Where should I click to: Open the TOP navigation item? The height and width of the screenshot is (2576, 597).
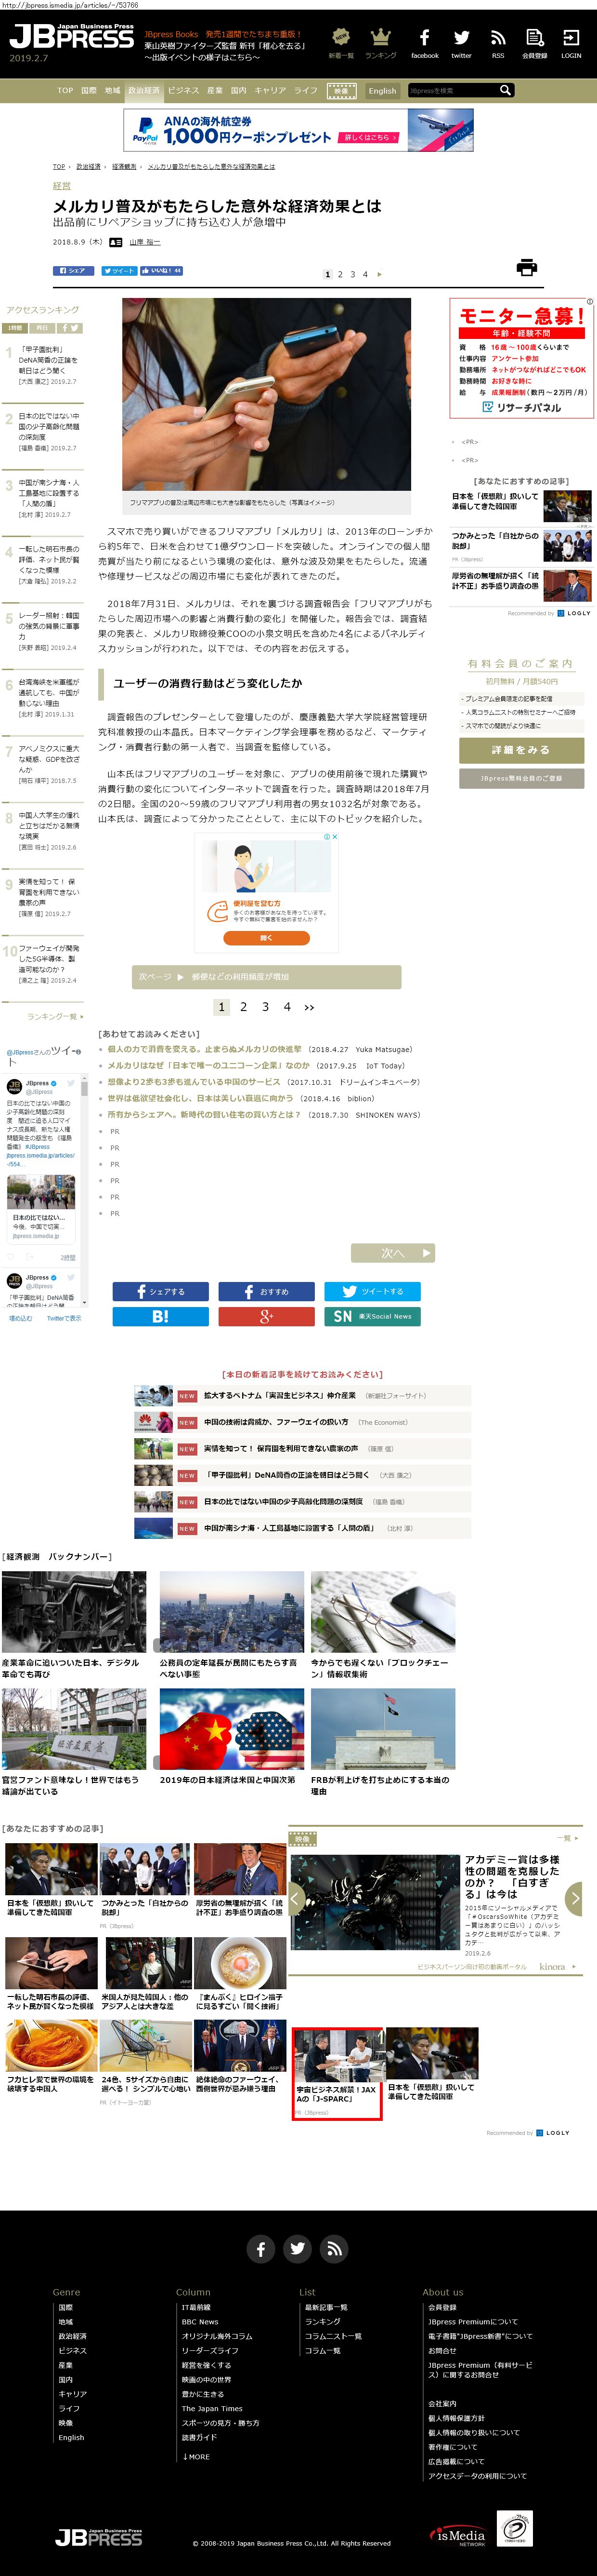point(65,90)
